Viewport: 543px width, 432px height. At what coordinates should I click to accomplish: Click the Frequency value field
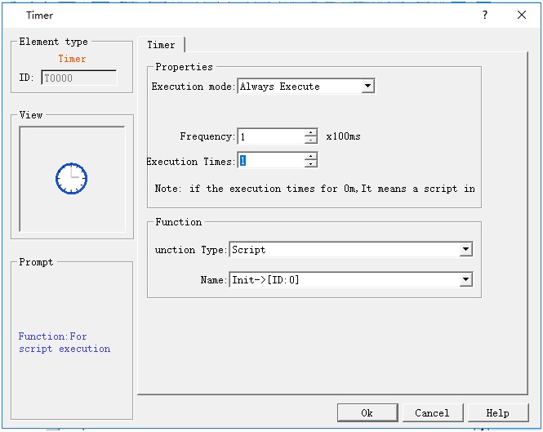click(270, 137)
